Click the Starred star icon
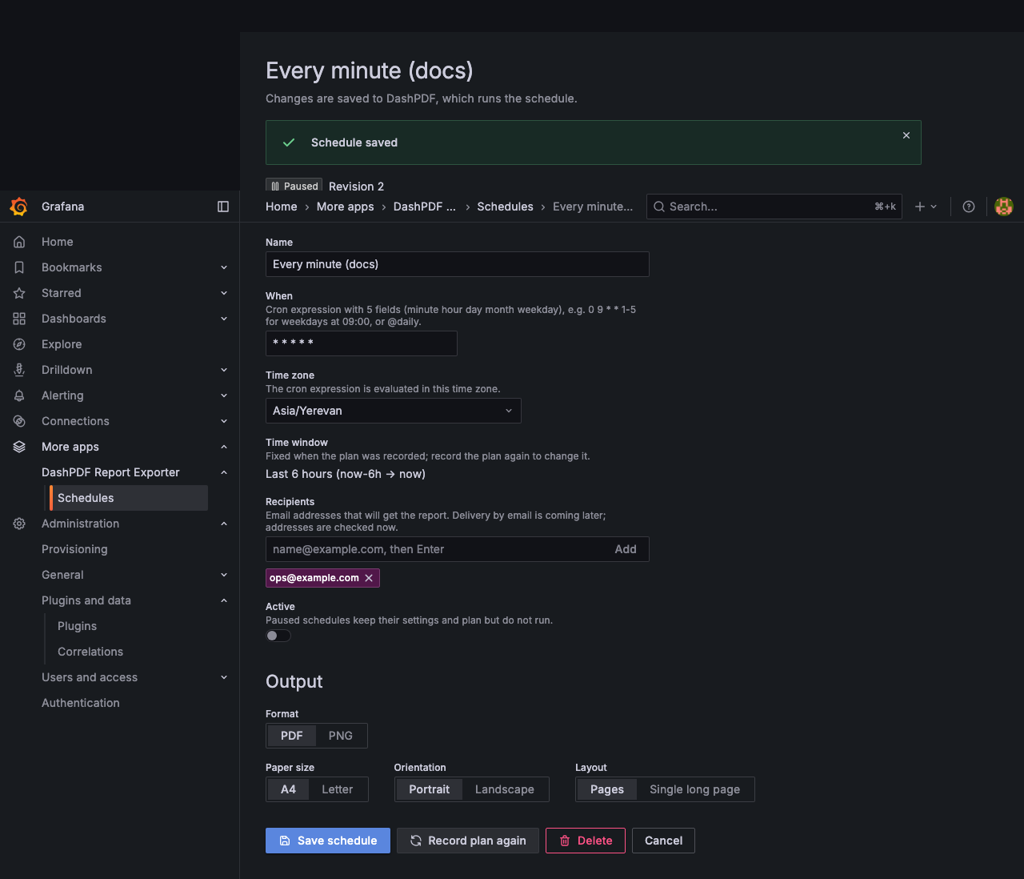Viewport: 1024px width, 879px height. click(19, 293)
